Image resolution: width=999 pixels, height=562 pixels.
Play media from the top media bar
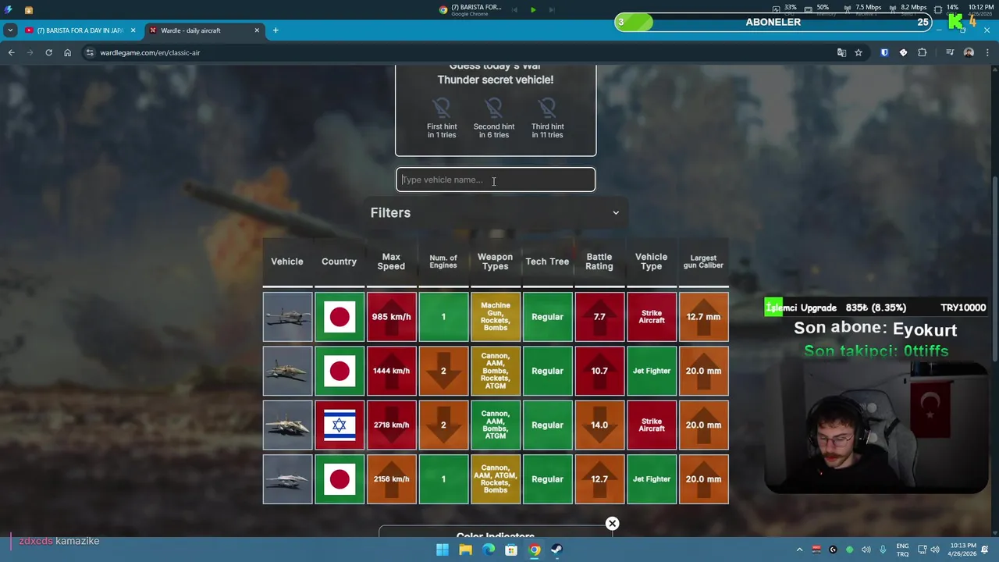coord(533,9)
